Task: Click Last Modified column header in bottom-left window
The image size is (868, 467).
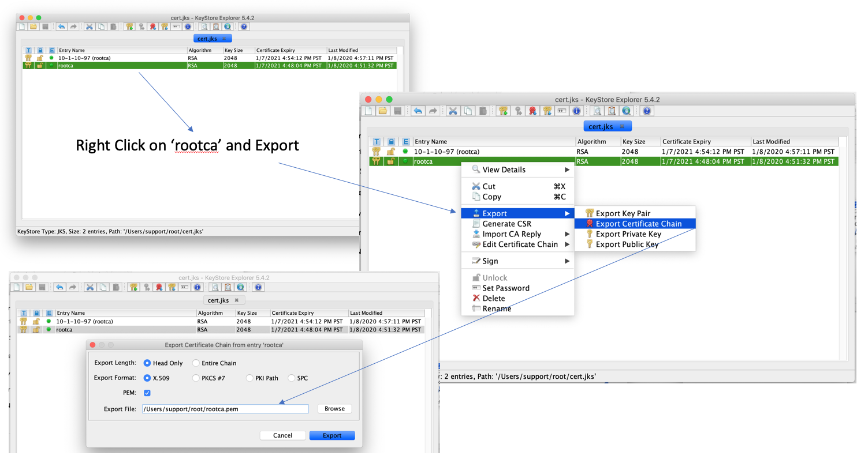Action: click(x=386, y=313)
